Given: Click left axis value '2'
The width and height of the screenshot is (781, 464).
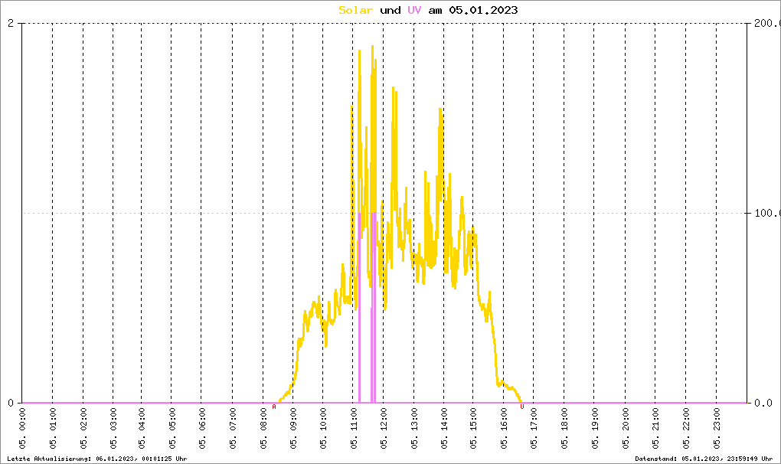Looking at the screenshot, I should click(11, 24).
